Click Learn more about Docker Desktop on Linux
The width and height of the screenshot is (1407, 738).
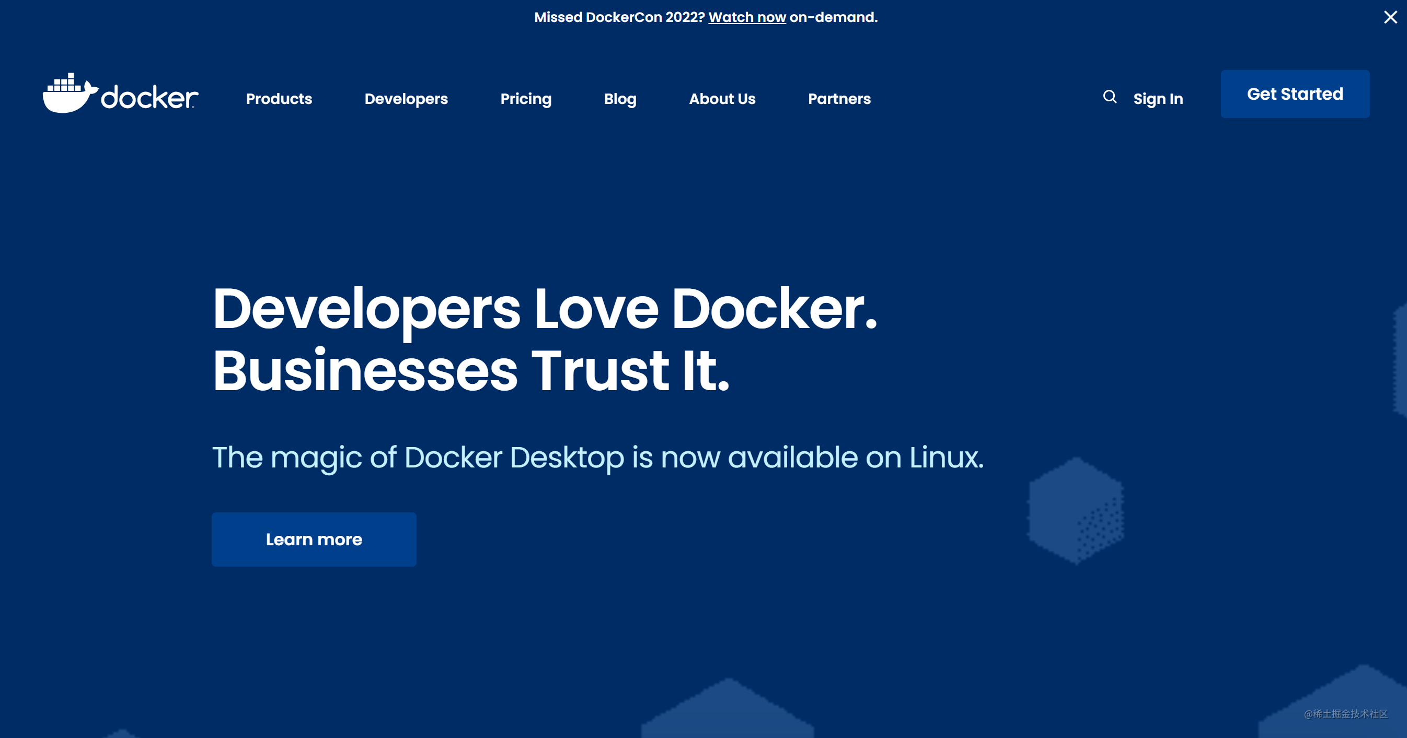click(x=314, y=540)
